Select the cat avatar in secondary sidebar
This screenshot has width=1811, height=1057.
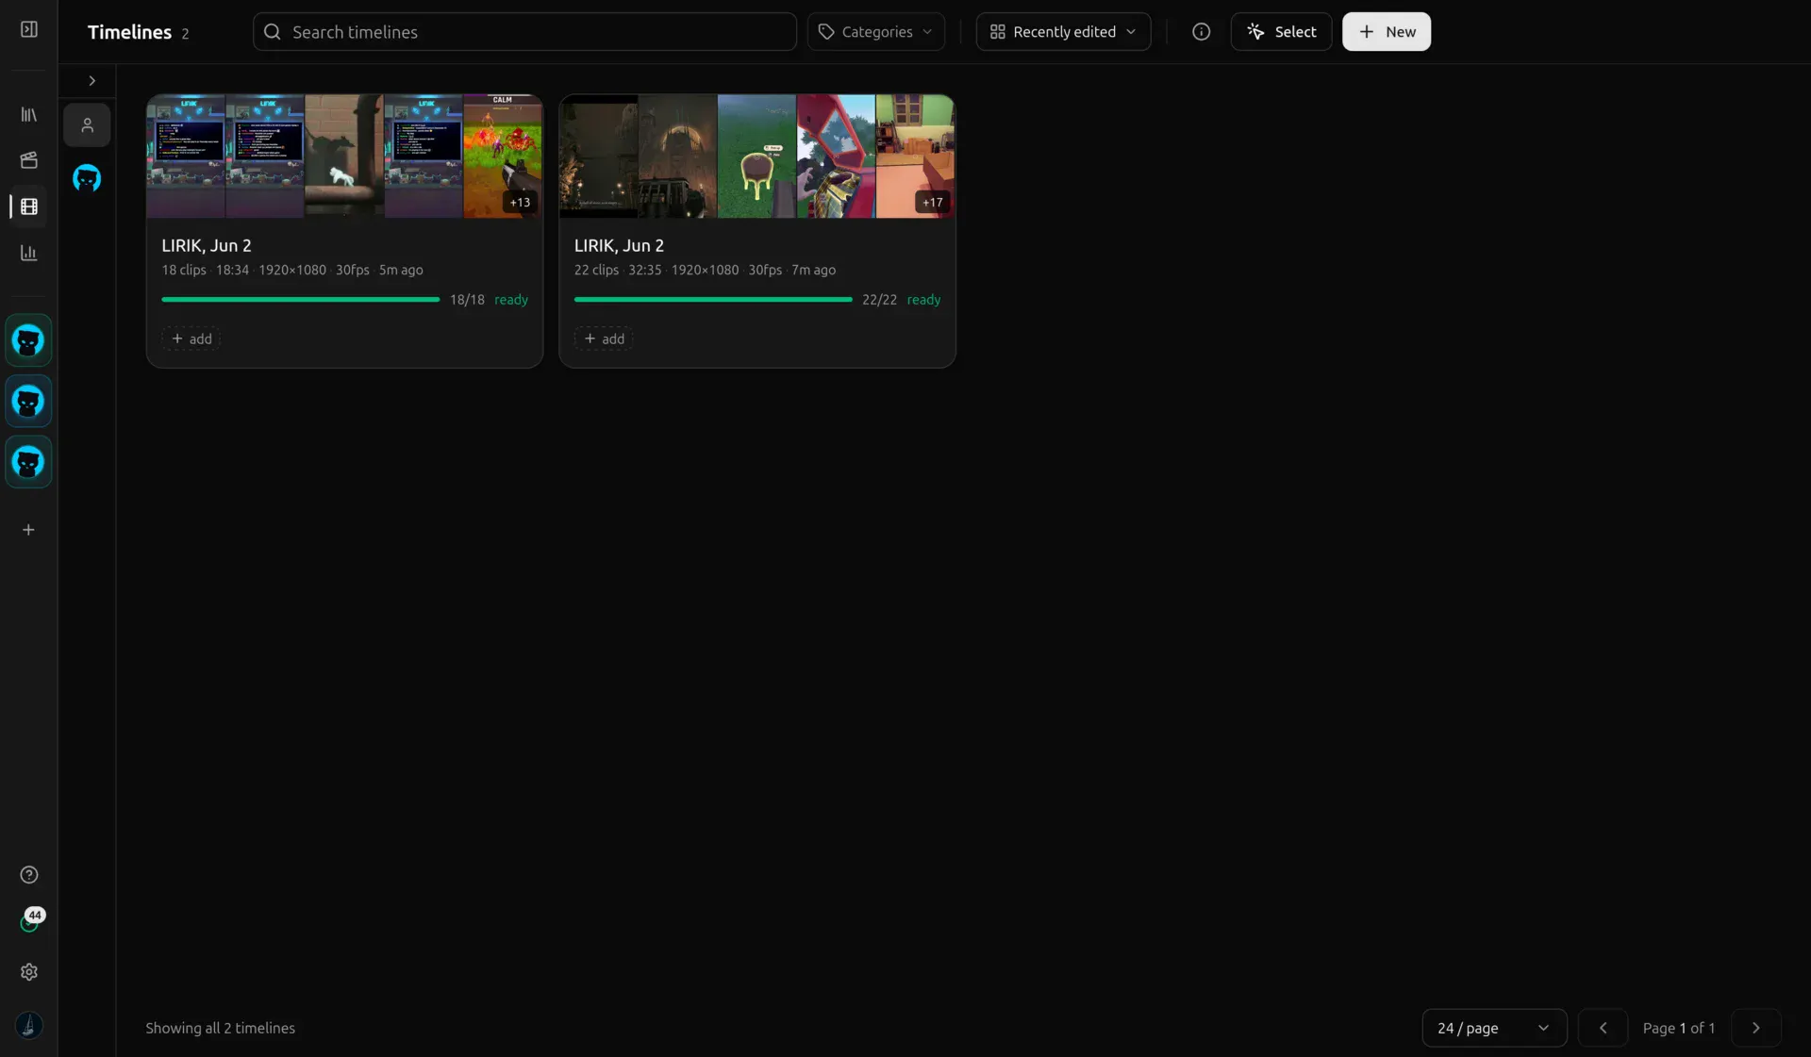87,178
